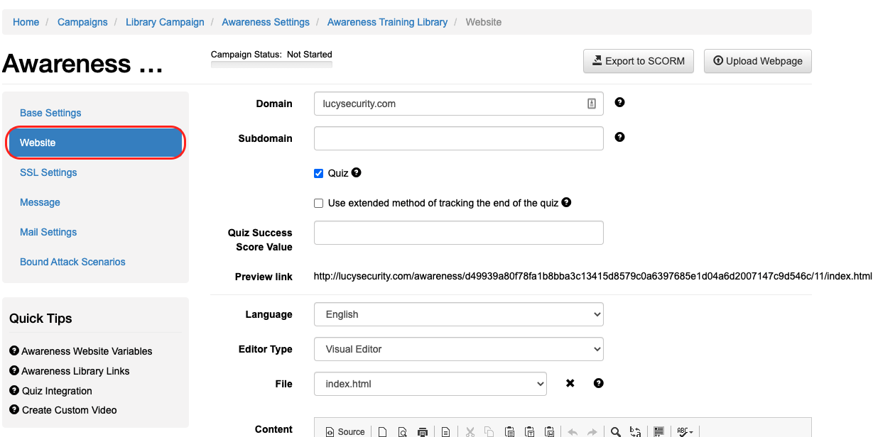This screenshot has height=437, width=873.
Task: Click the Subdomain input field
Action: tap(459, 138)
